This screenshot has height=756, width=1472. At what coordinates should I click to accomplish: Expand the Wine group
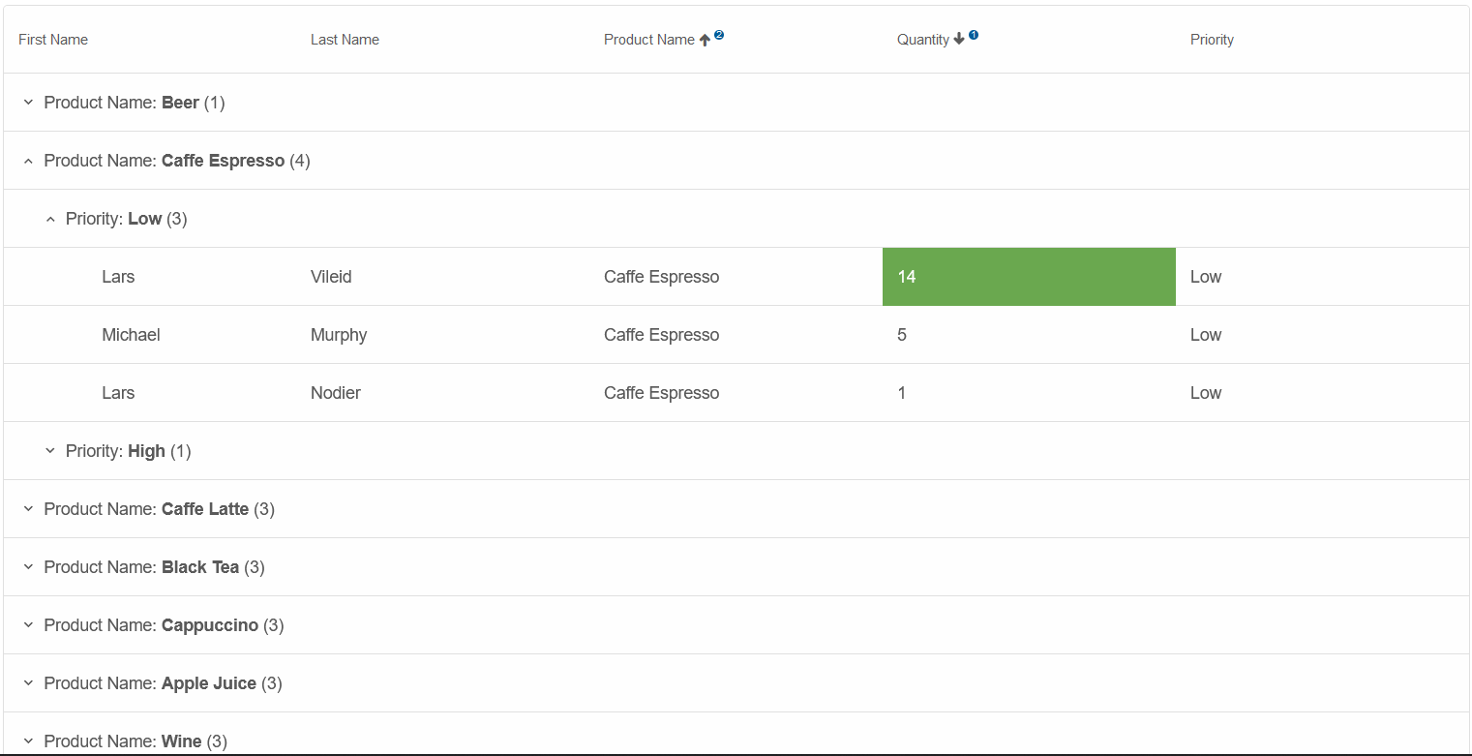(28, 741)
